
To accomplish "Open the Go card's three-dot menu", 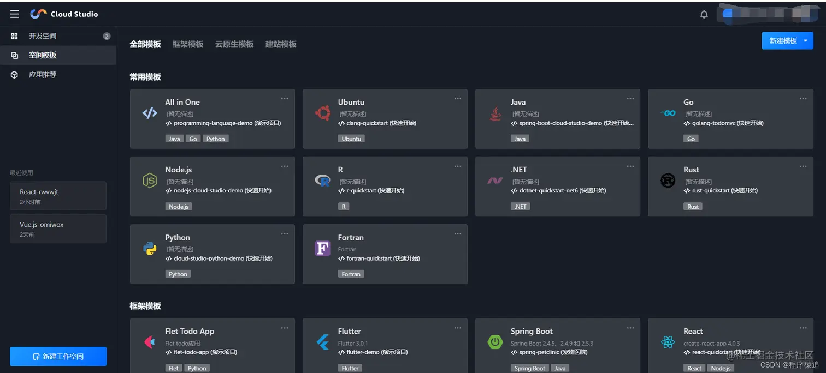I will click(x=803, y=99).
